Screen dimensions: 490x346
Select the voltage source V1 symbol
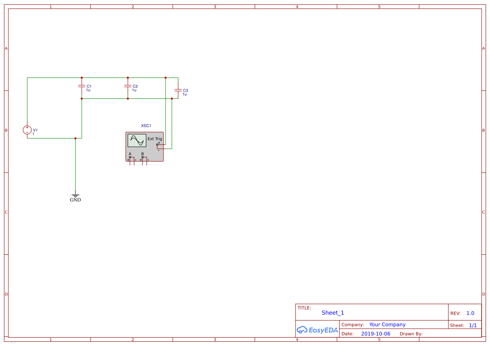point(27,130)
